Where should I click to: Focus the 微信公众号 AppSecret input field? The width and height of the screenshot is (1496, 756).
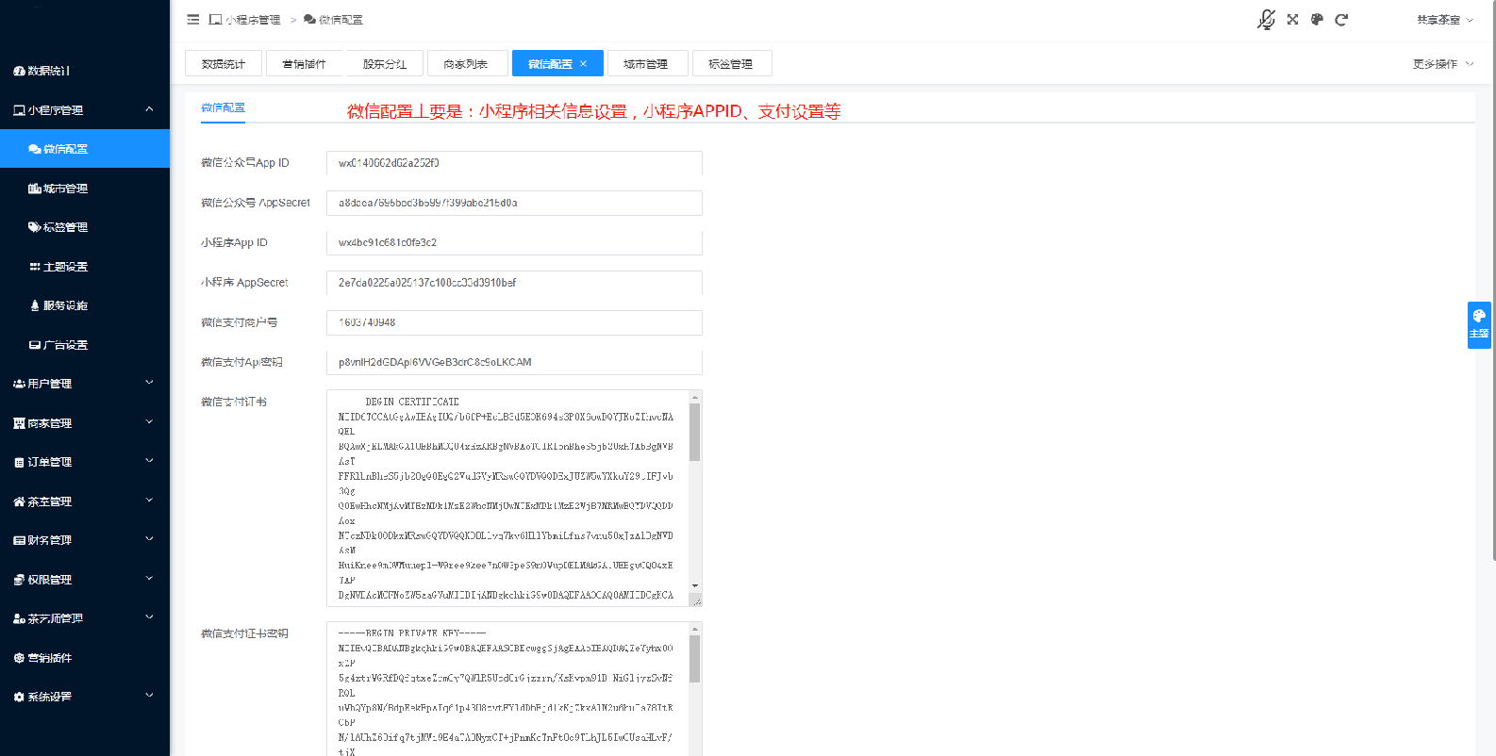tap(514, 203)
